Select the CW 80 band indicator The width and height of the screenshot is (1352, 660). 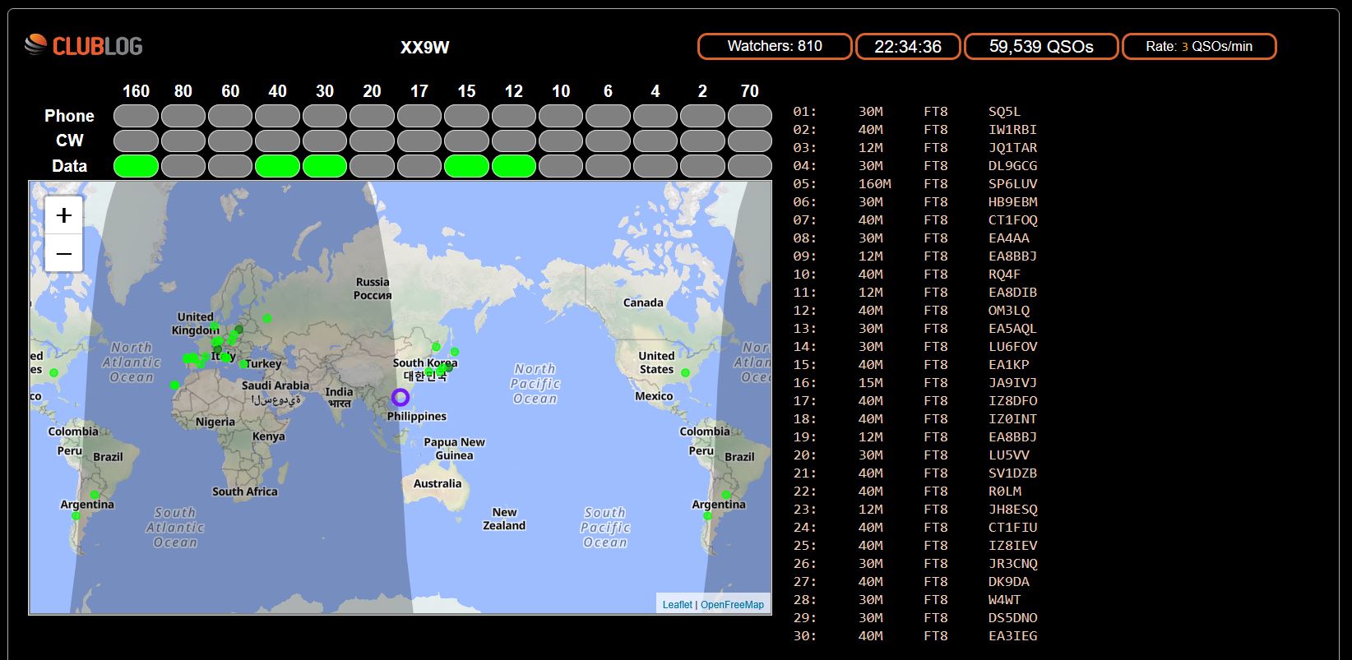click(183, 141)
